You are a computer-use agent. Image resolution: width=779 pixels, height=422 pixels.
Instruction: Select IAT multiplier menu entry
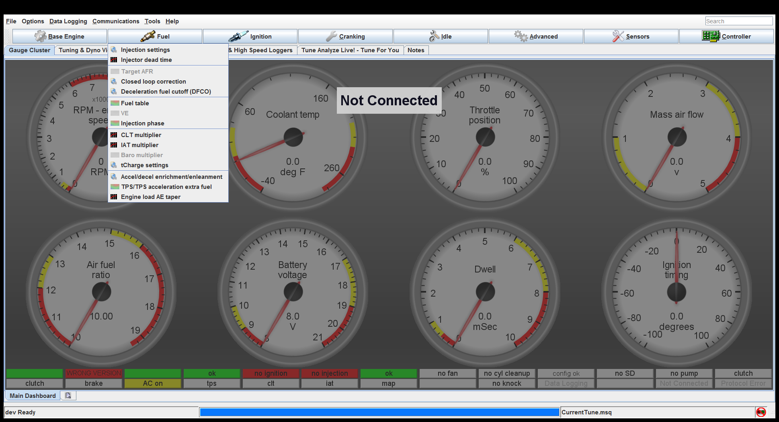[x=168, y=145]
